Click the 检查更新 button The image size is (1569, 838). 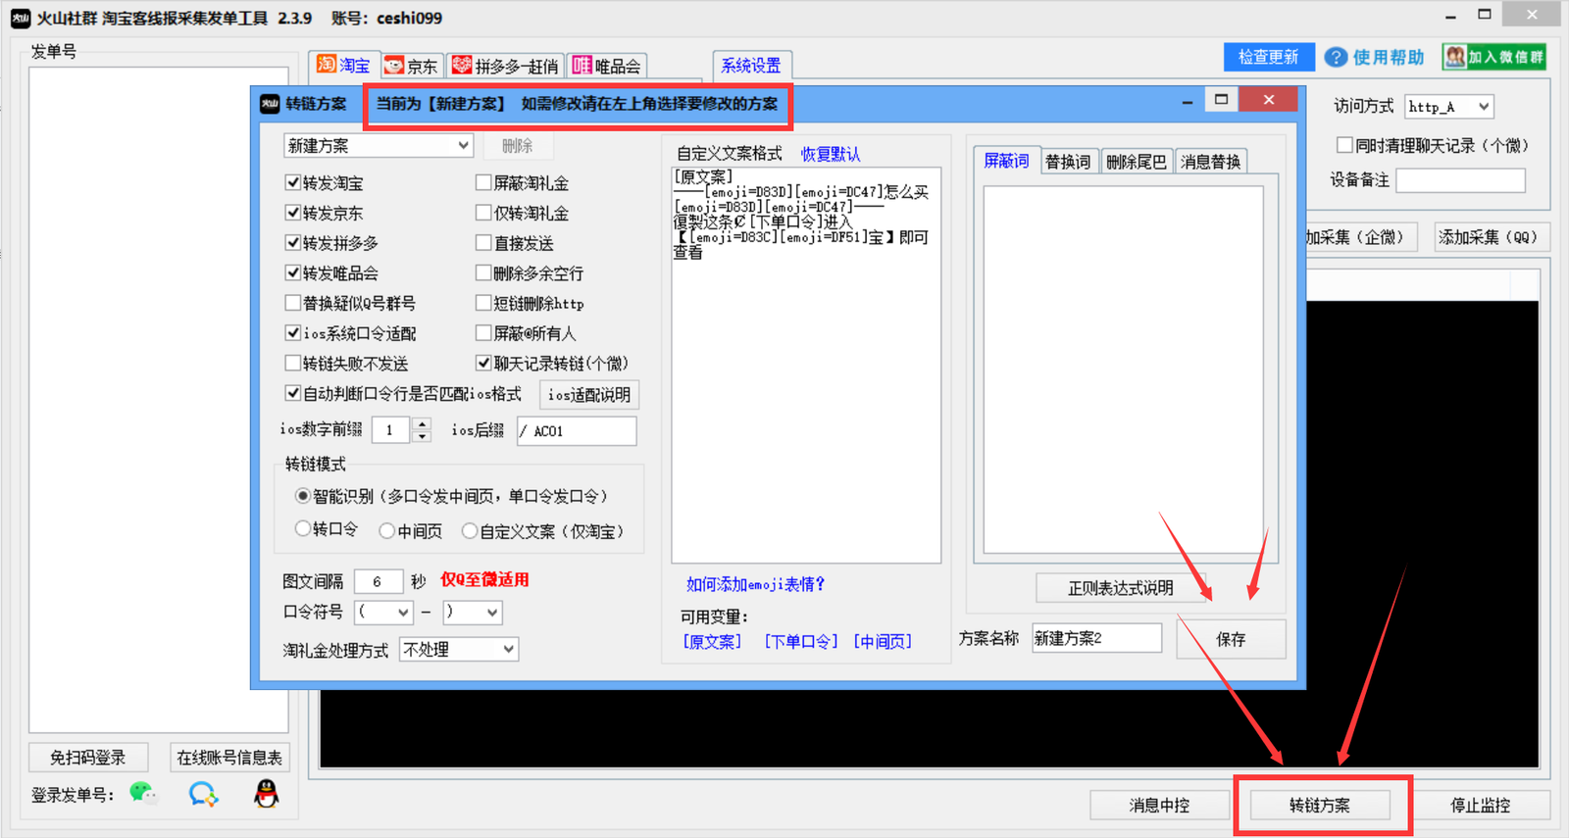pyautogui.click(x=1268, y=57)
